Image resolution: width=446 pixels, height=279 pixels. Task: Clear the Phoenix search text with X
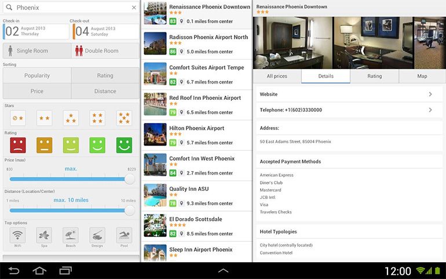(134, 8)
